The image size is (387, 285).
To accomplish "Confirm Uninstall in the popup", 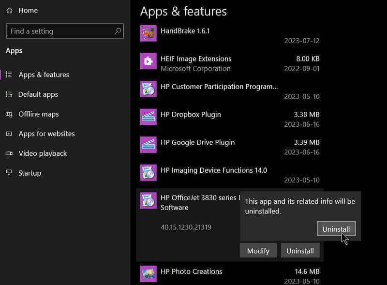I will [336, 229].
